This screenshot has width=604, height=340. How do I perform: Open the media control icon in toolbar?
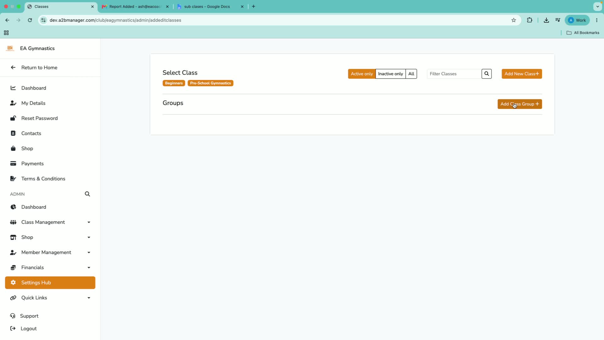pos(558,20)
